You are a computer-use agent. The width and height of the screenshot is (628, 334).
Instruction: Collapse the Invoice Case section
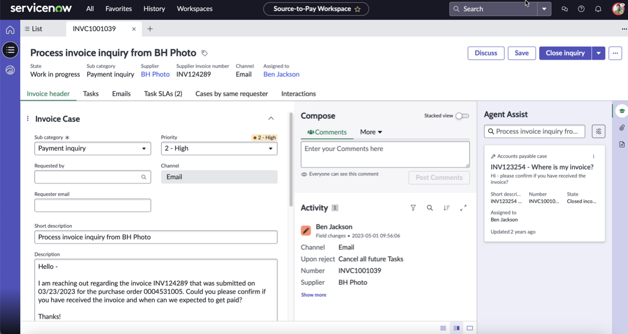click(271, 118)
